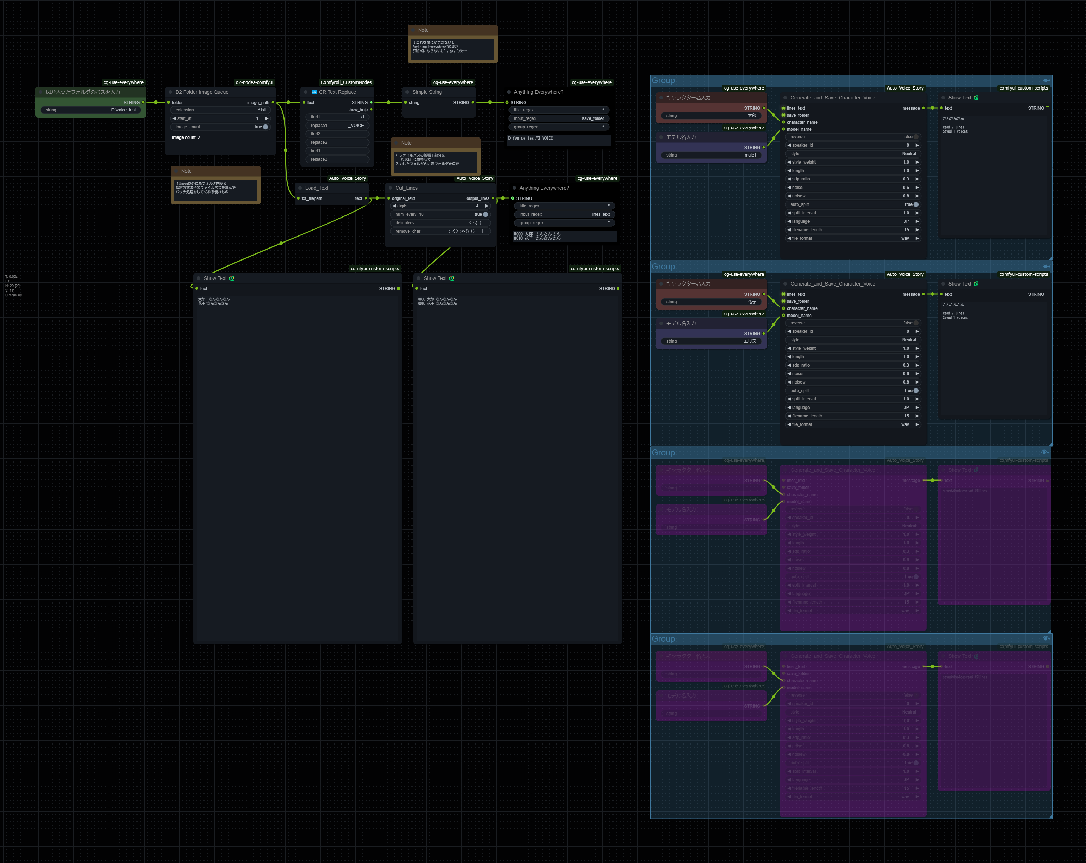Click the Comfyroll_CustomNodes badge
Image resolution: width=1086 pixels, height=863 pixels.
click(x=346, y=82)
